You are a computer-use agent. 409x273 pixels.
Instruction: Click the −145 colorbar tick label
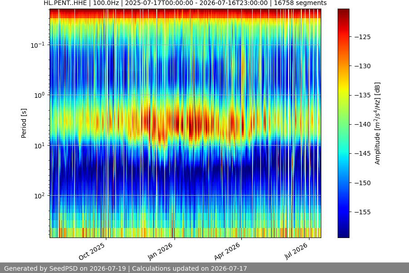363,154
